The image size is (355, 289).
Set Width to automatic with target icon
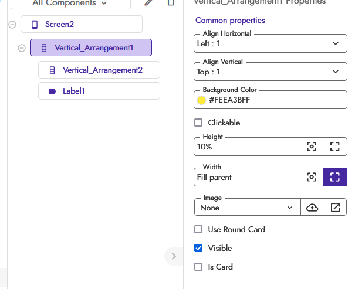[312, 177]
